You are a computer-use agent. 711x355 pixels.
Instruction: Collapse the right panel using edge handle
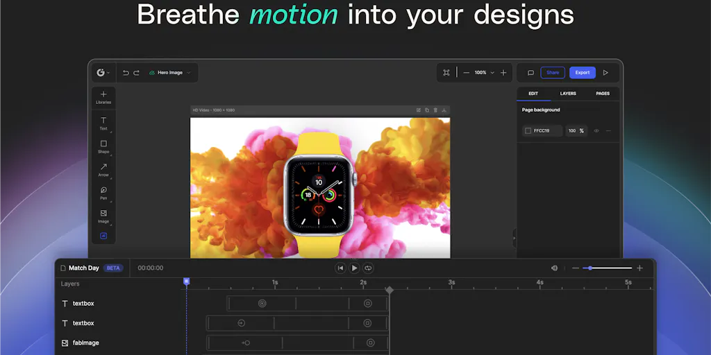pyautogui.click(x=515, y=238)
